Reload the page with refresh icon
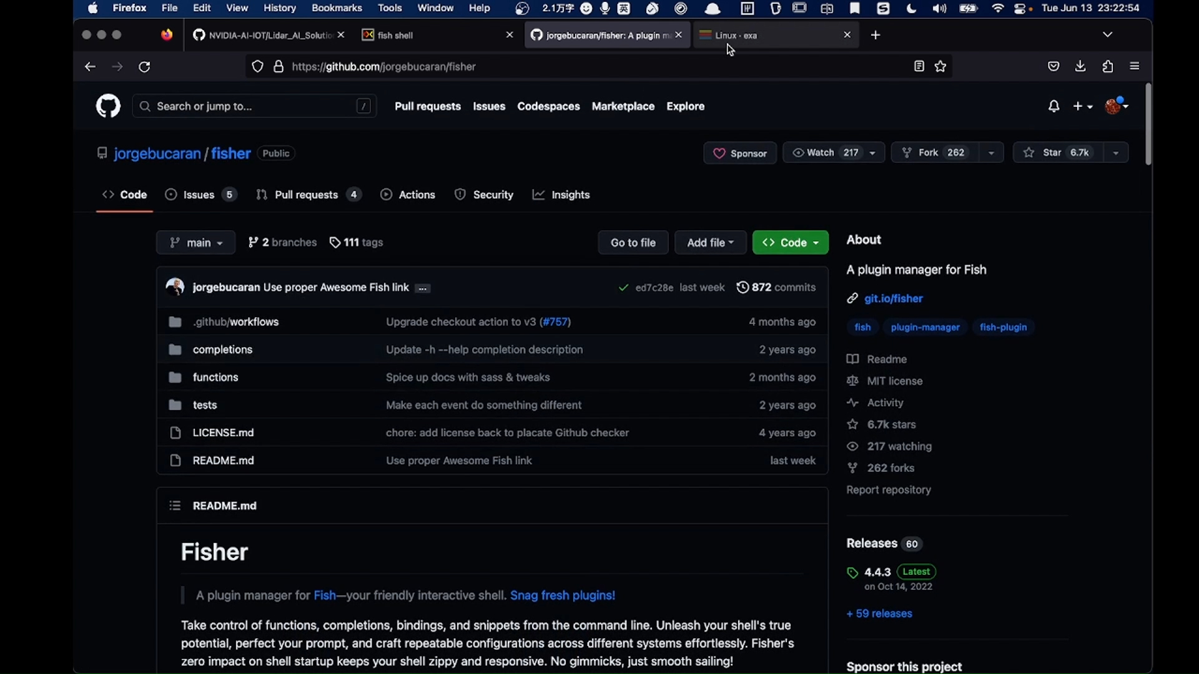The height and width of the screenshot is (674, 1199). 144,67
